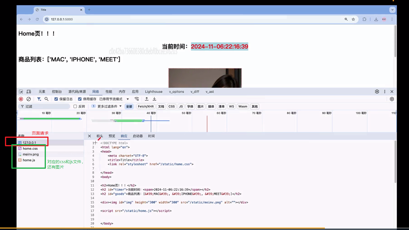Select the 127.0.0.1 request row
Viewport: 409px width, 230px height.
50,143
